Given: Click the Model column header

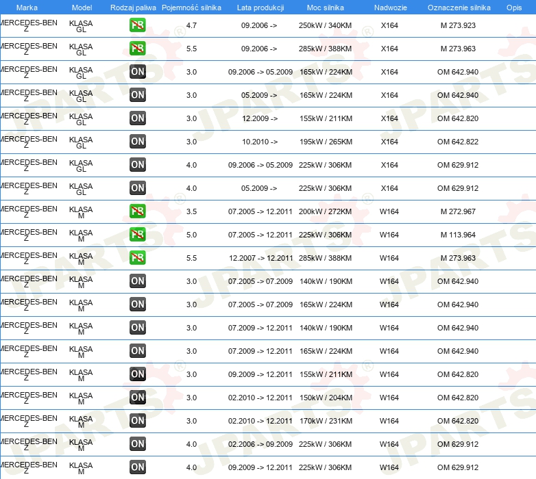Looking at the screenshot, I should point(82,8).
